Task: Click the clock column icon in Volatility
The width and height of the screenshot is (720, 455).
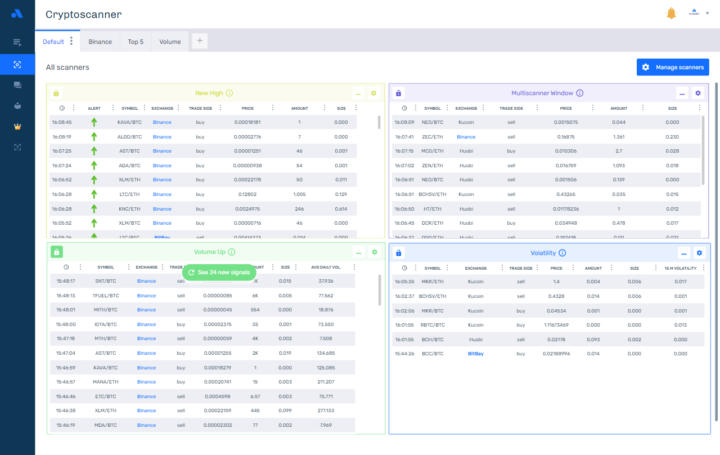Action: (404, 268)
